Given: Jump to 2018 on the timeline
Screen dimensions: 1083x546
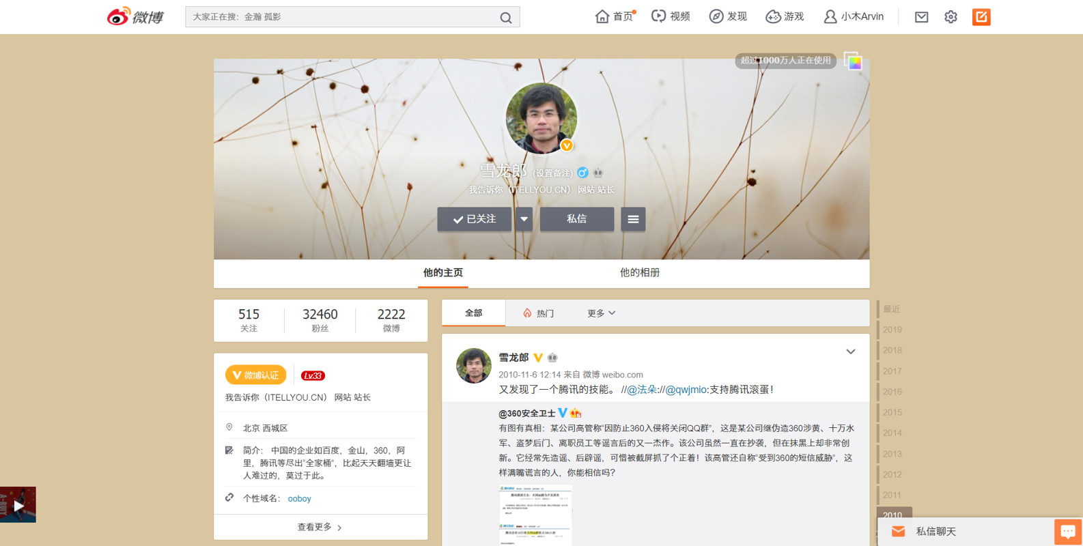Looking at the screenshot, I should [x=892, y=350].
